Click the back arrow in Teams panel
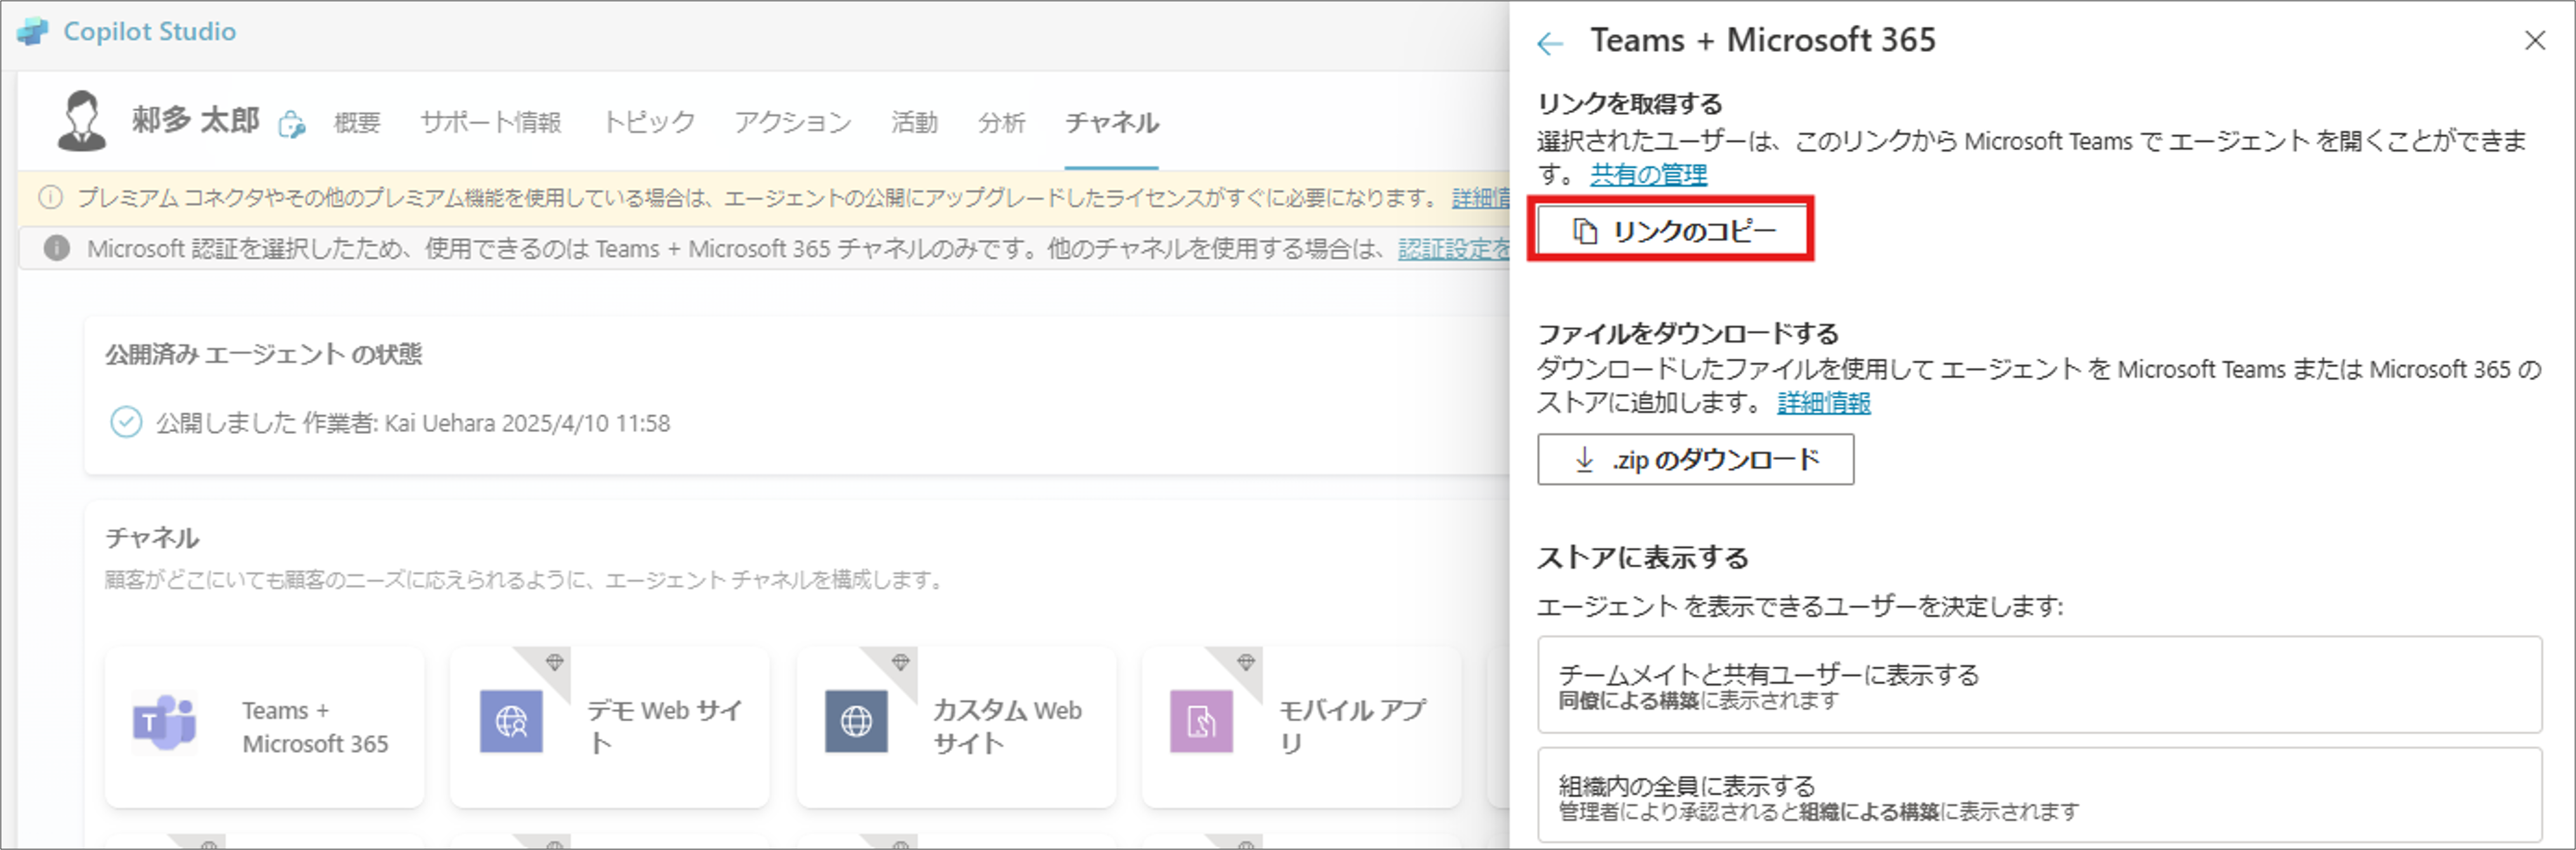The width and height of the screenshot is (2576, 850). pos(1550,42)
